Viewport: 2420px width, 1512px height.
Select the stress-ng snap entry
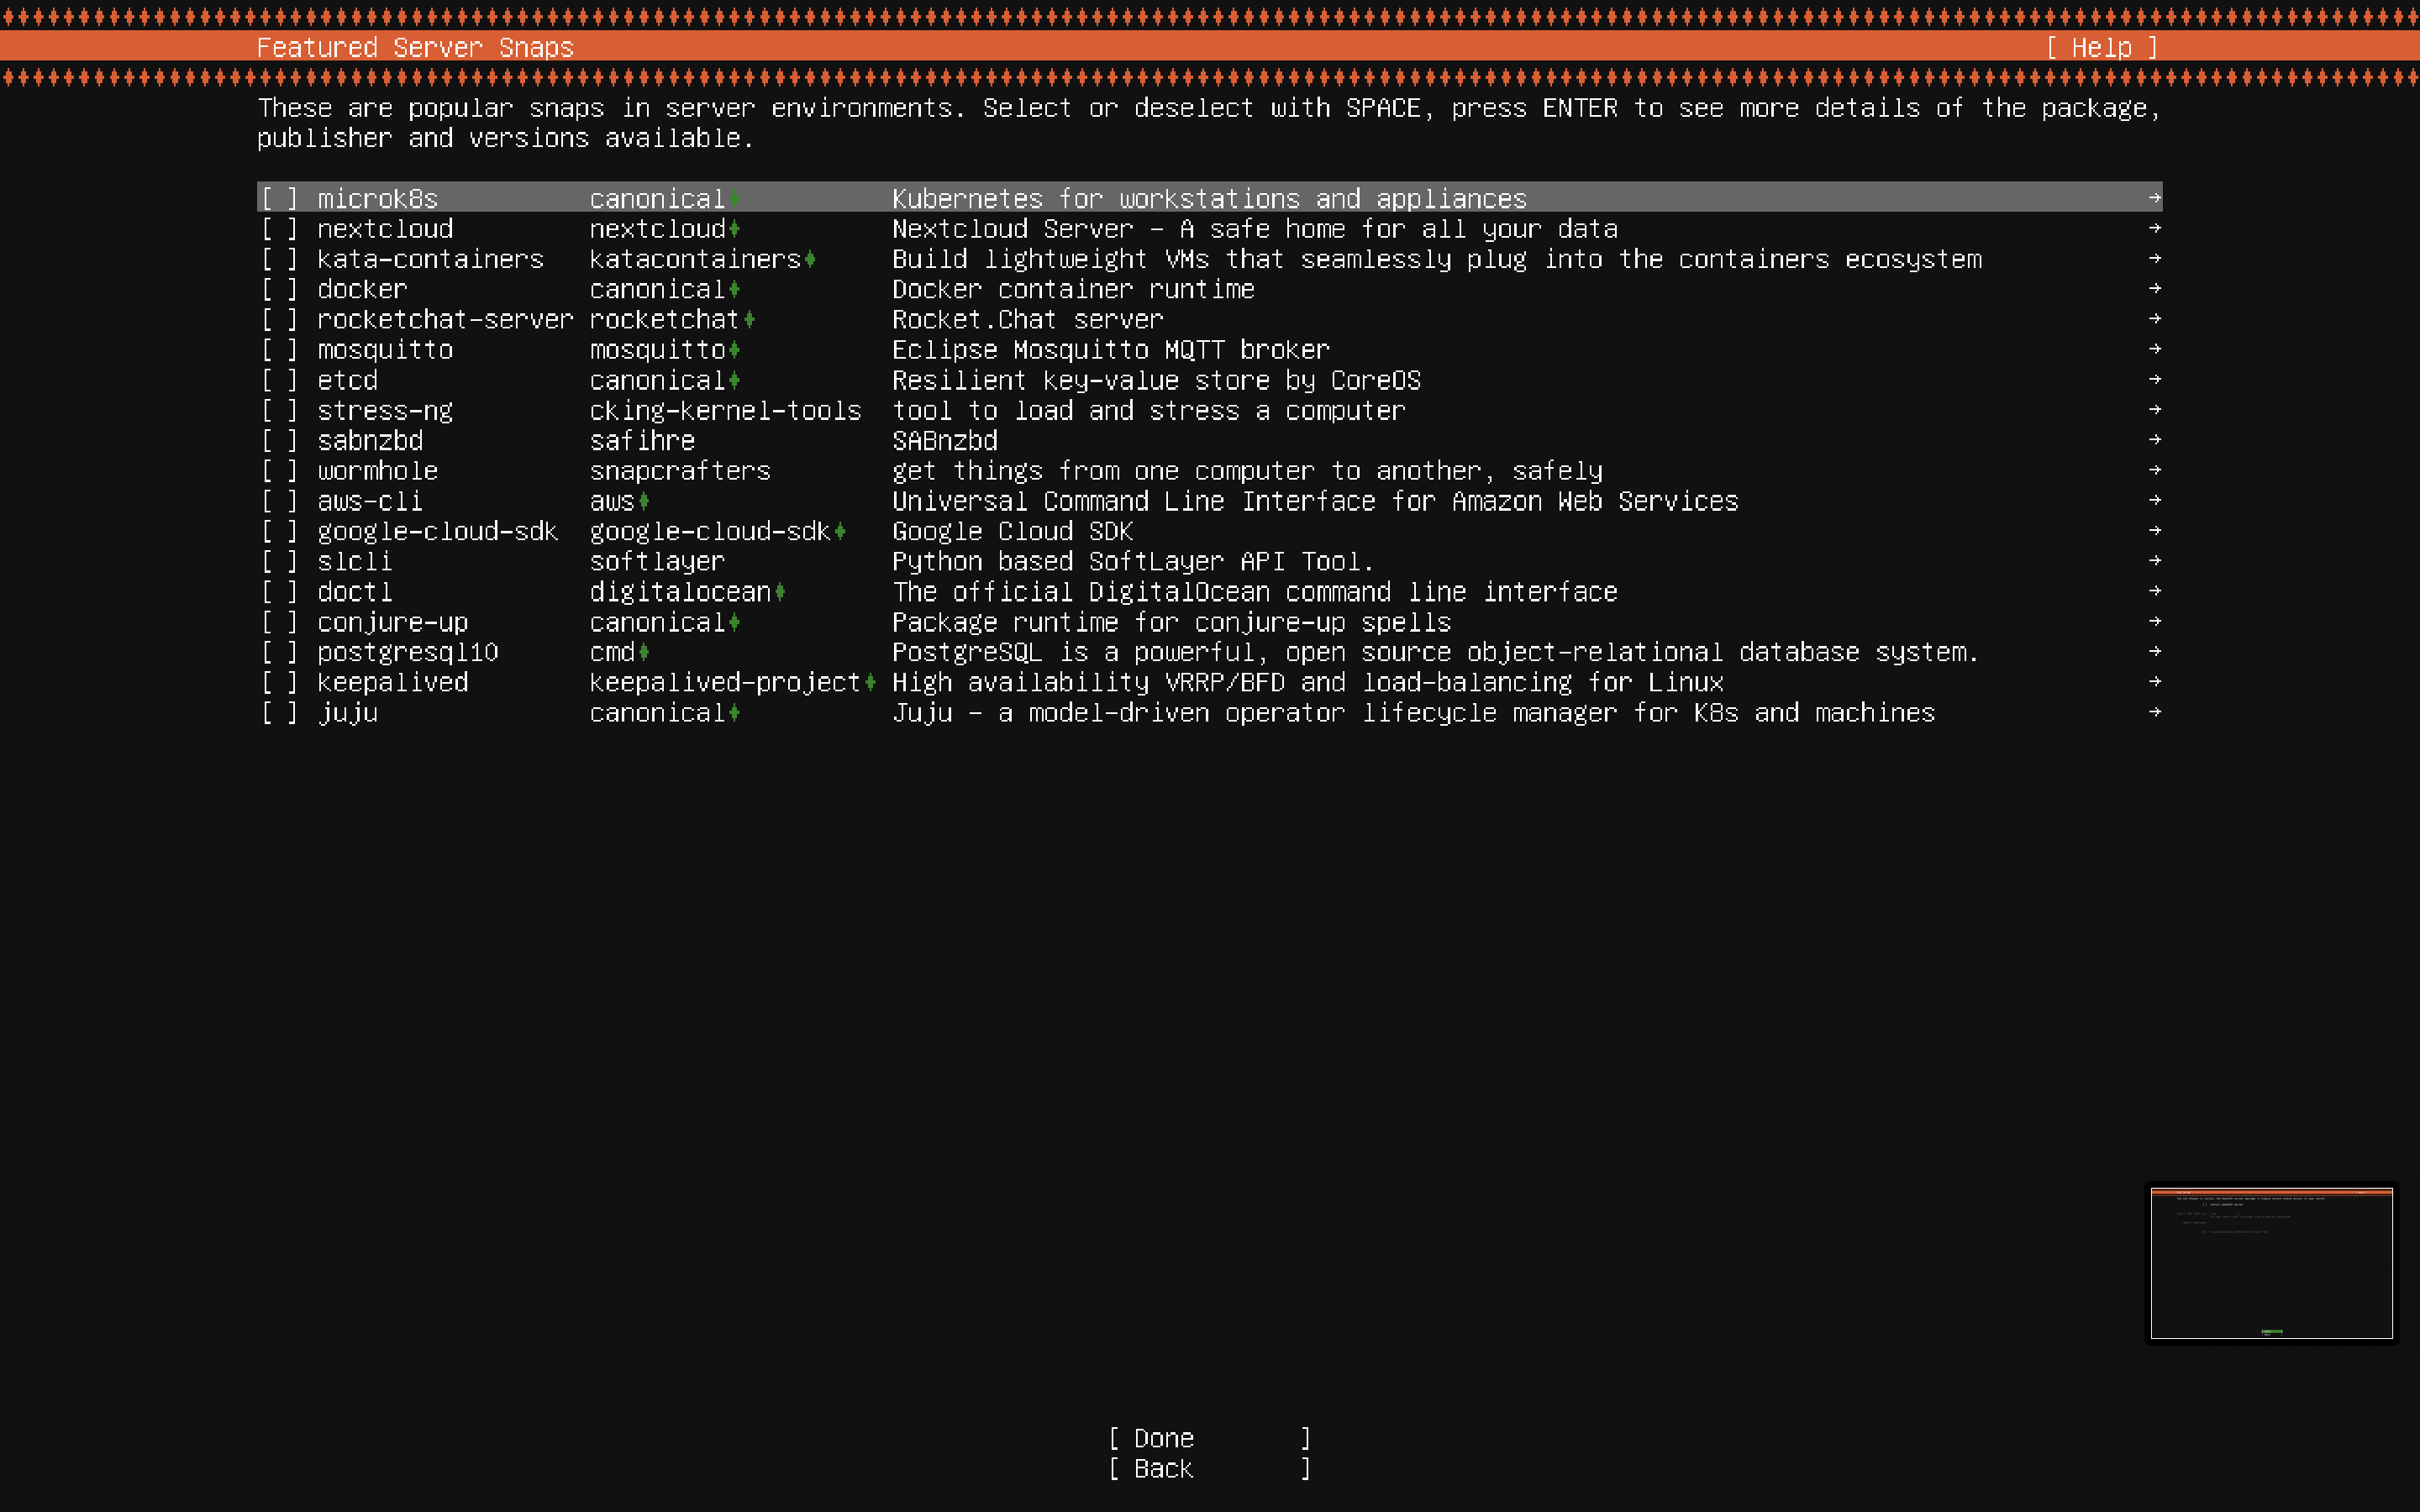point(385,411)
